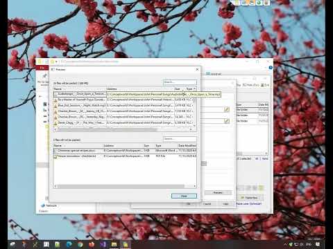Click upper list vertical scroll down arrow

pyautogui.click(x=194, y=126)
